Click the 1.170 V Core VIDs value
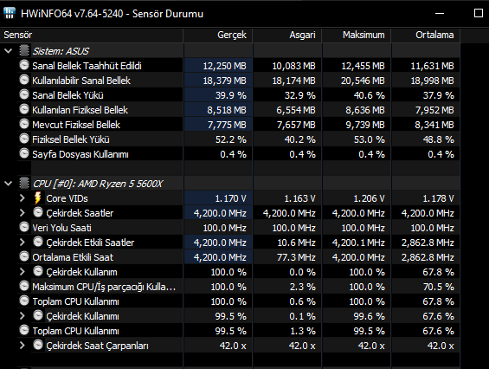 [x=218, y=198]
